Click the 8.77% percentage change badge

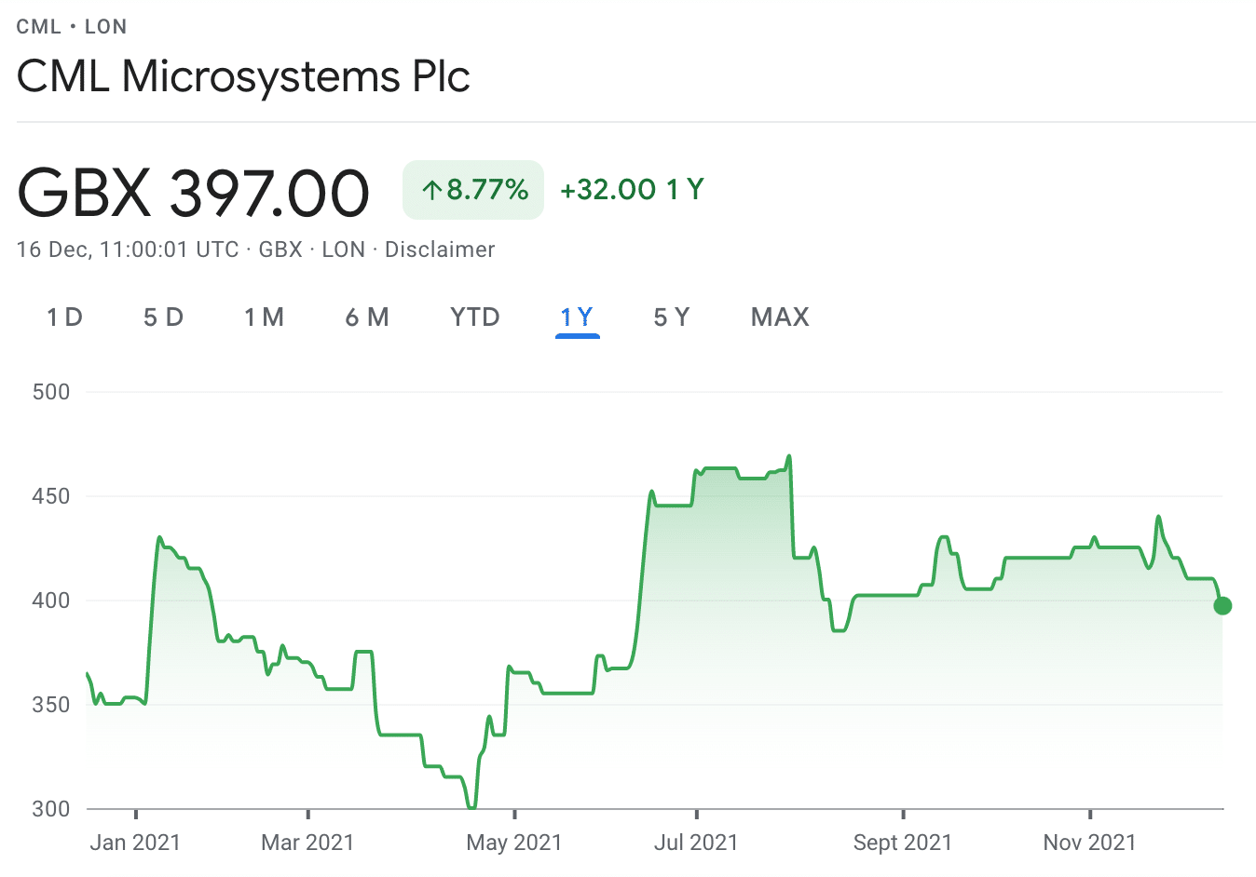473,190
